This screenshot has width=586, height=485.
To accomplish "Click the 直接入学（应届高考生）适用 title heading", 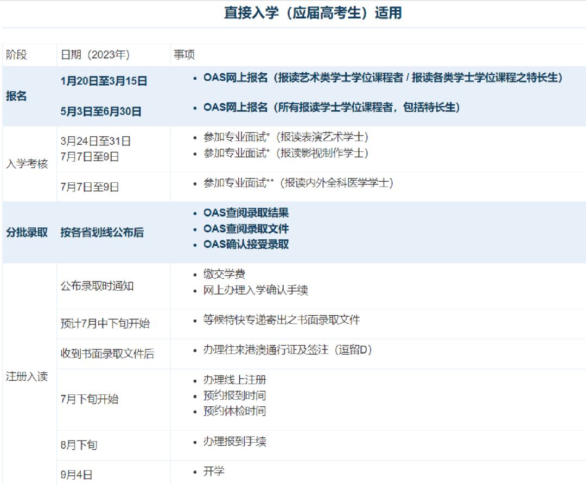I will (x=313, y=12).
